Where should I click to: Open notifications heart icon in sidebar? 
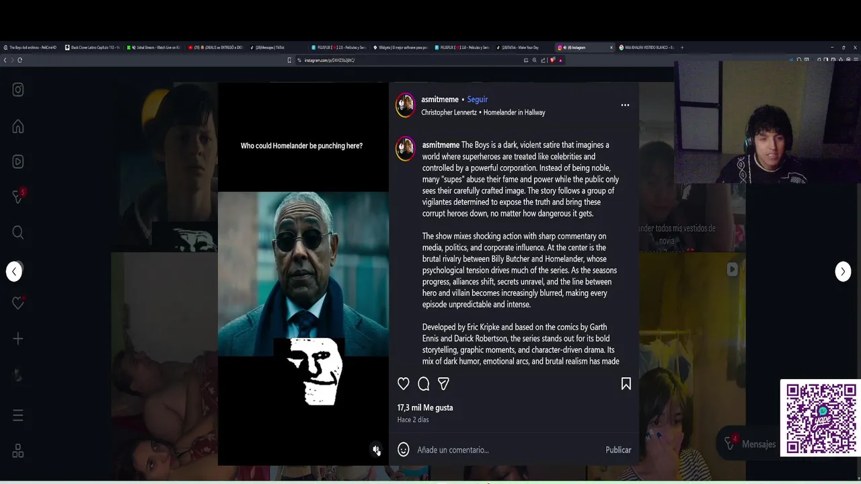point(18,303)
